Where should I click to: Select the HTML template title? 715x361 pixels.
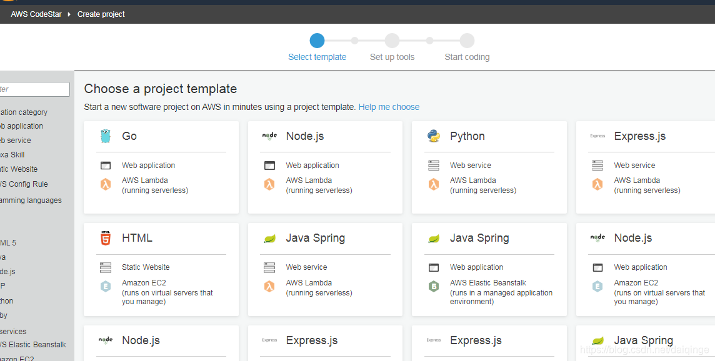pos(137,238)
